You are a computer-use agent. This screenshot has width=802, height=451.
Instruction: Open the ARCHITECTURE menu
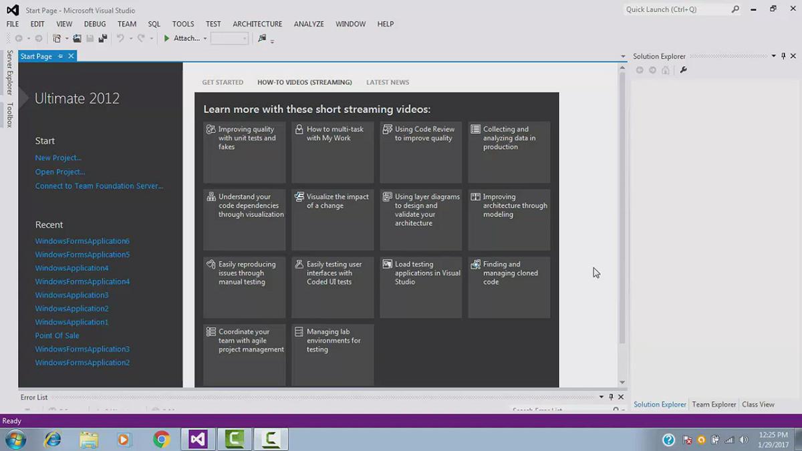pos(257,23)
